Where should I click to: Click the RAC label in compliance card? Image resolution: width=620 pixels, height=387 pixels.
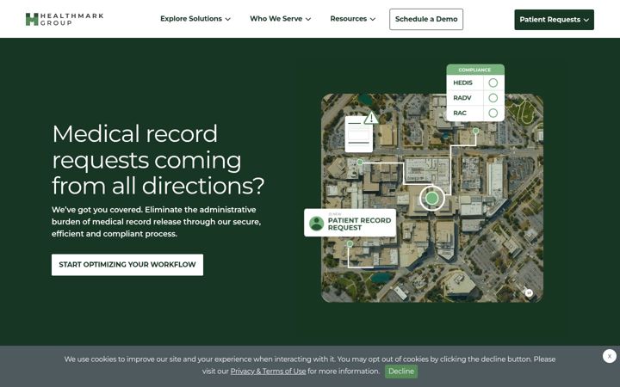460,113
